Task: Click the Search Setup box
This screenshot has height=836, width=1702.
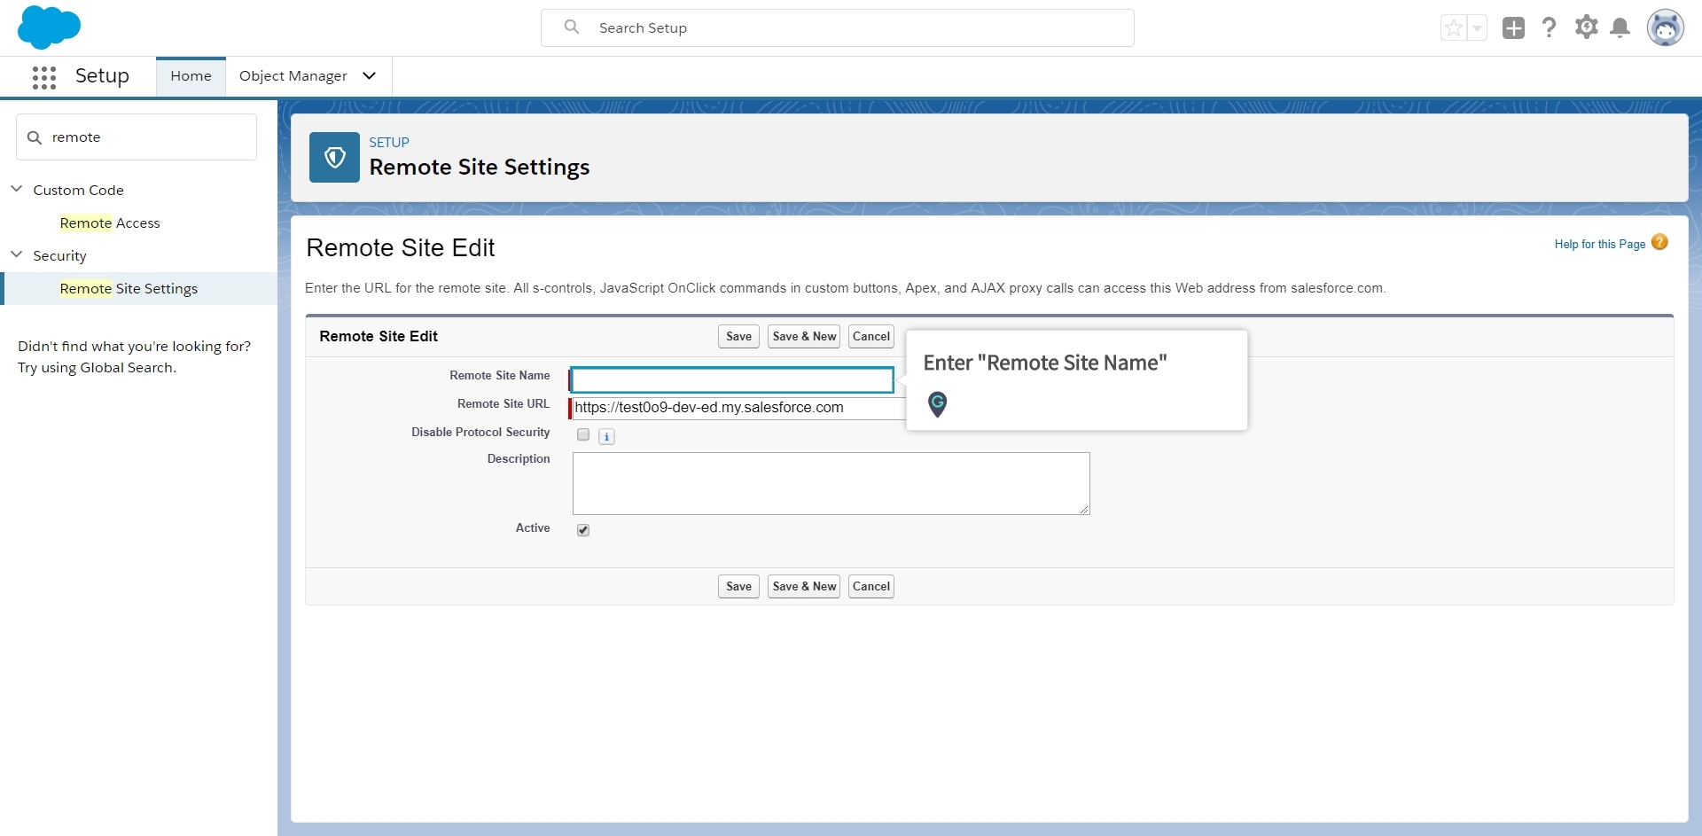Action: [x=838, y=28]
